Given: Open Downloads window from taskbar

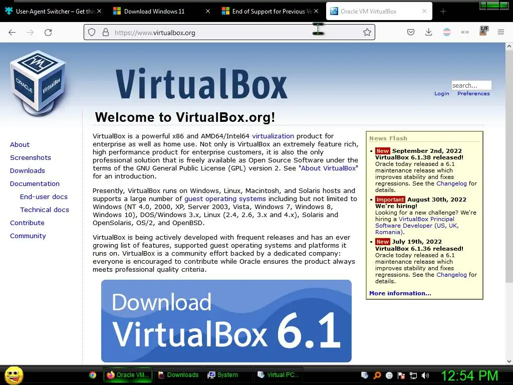Looking at the screenshot, I should coord(179,375).
